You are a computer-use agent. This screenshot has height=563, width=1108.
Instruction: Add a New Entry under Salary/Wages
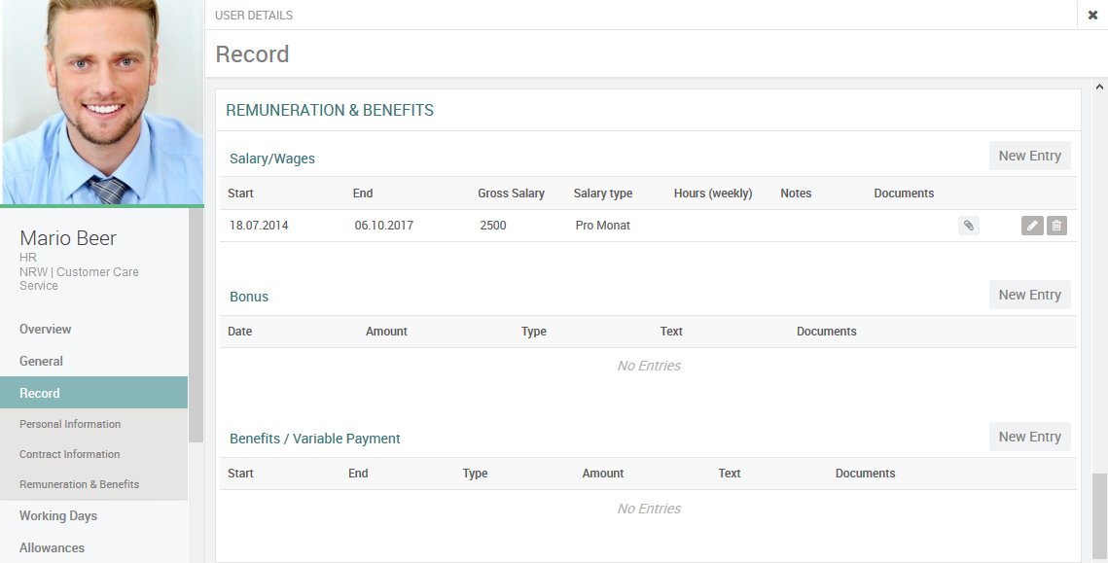[1029, 156]
